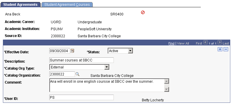Select the Student Agreements tab

(x=20, y=5)
